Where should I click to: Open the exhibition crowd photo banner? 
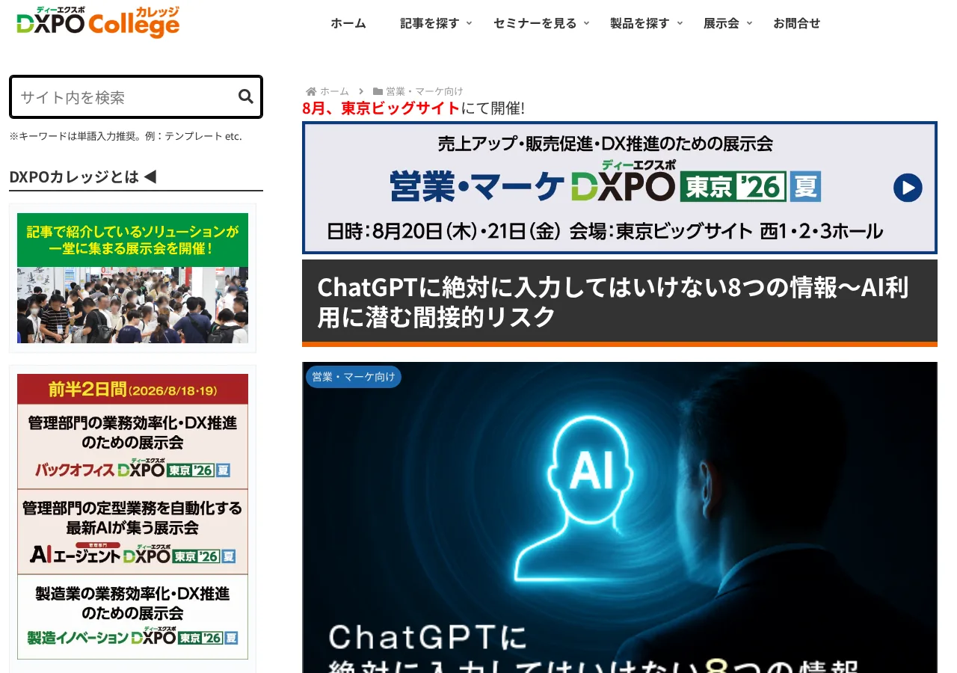(132, 278)
